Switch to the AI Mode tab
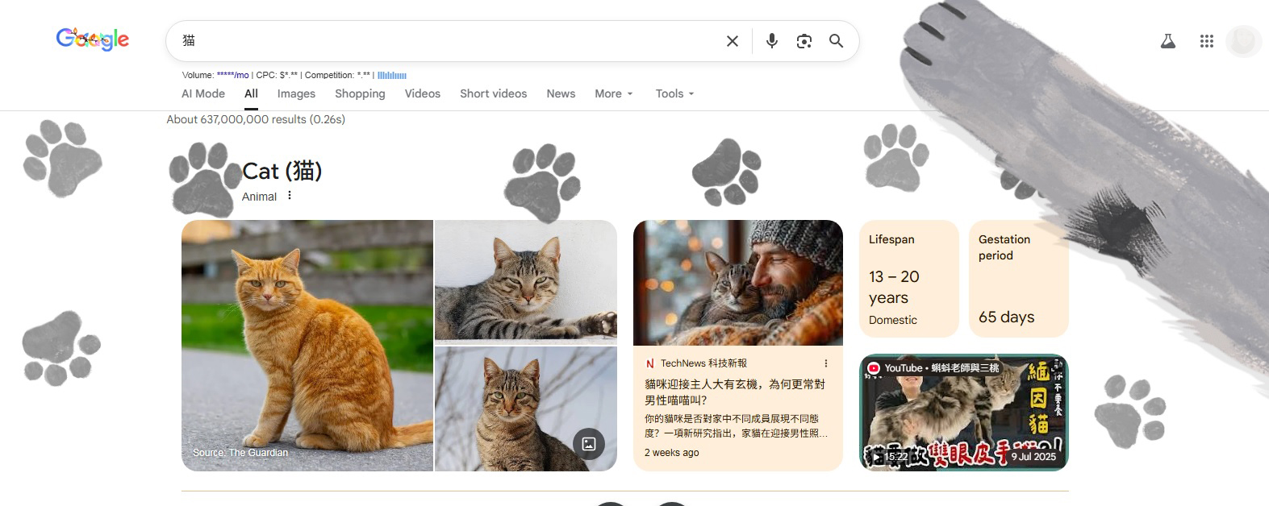1269x506 pixels. pyautogui.click(x=203, y=93)
